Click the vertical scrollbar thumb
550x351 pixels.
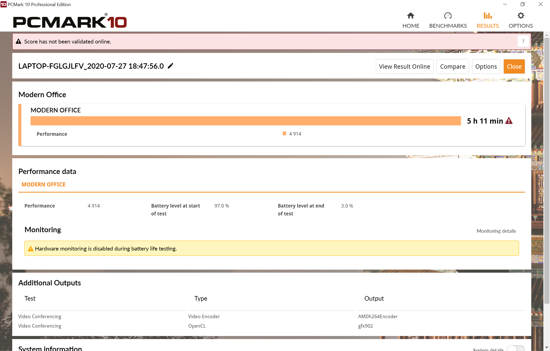click(x=547, y=170)
